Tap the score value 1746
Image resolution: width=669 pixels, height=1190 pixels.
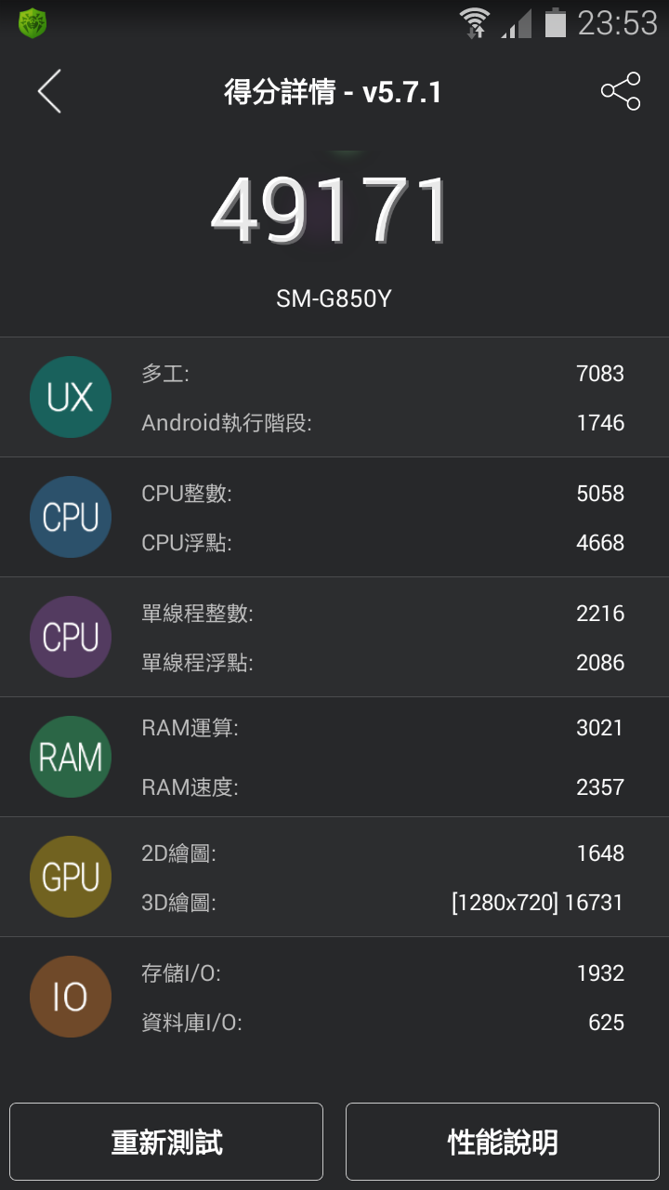(x=600, y=423)
